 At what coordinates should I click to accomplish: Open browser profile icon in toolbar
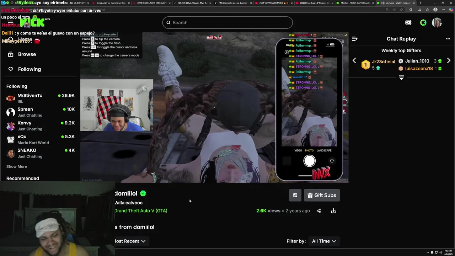[x=435, y=10]
